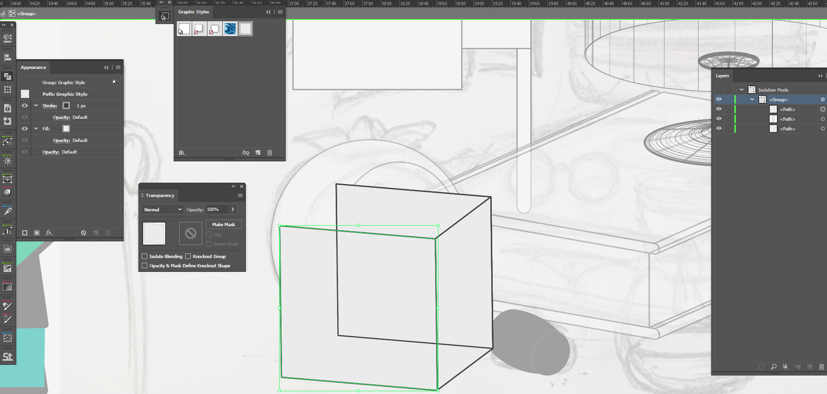The image size is (827, 394).
Task: Toggle visibility of the <Group> layer
Action: (719, 99)
